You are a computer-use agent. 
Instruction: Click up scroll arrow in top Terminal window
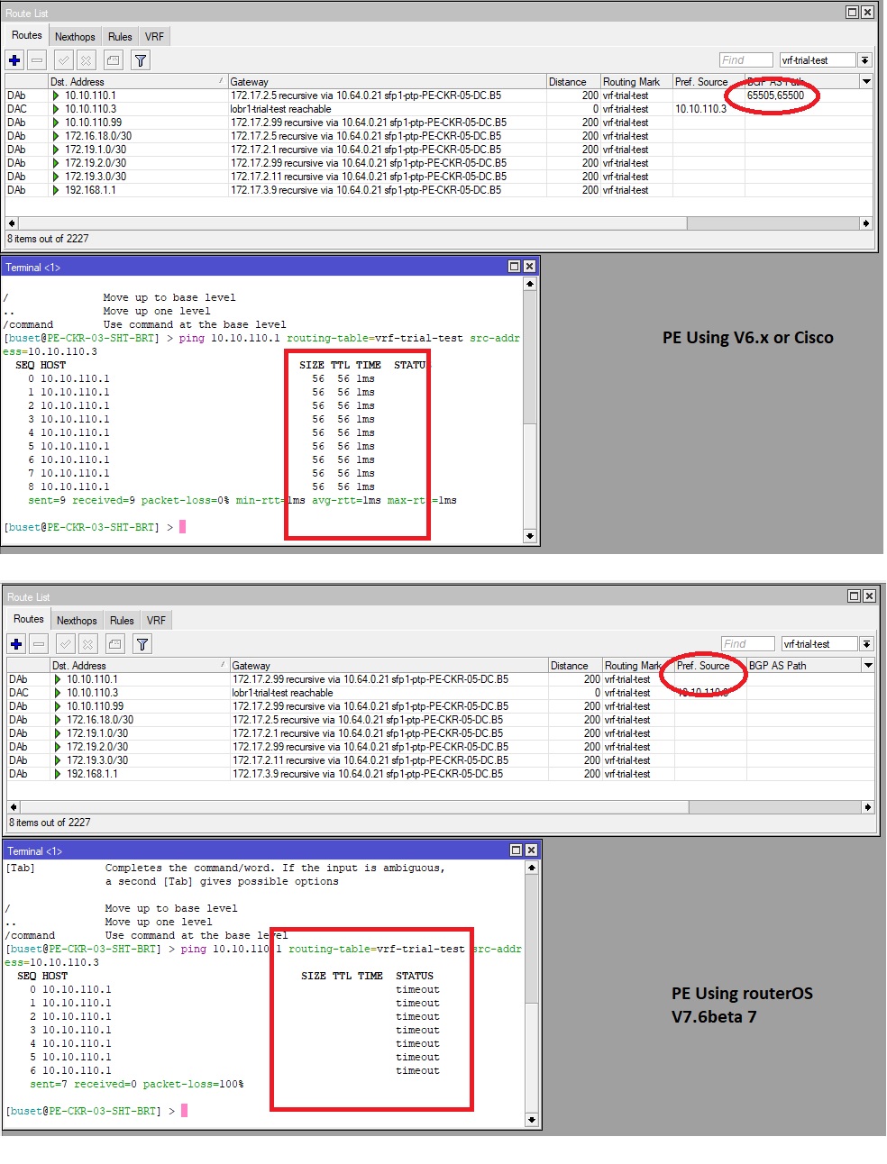tap(529, 284)
